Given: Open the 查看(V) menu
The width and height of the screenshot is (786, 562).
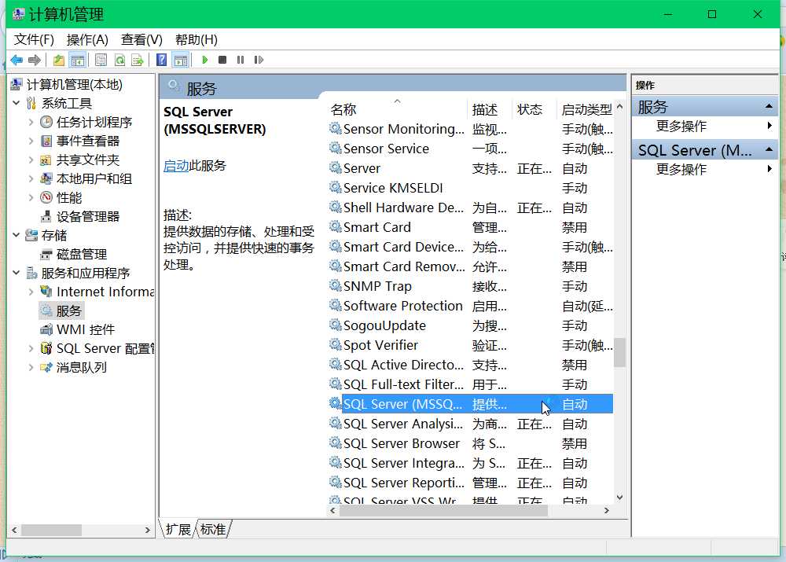Looking at the screenshot, I should (x=141, y=39).
